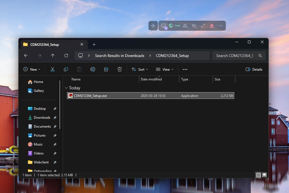Click the Copy icon in toolbar
The height and width of the screenshot is (193, 289).
click(x=66, y=69)
